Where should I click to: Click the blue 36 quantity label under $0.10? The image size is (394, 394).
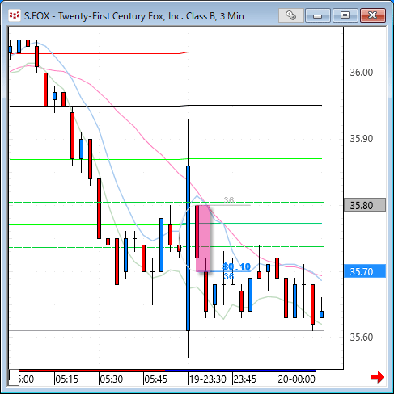point(228,276)
